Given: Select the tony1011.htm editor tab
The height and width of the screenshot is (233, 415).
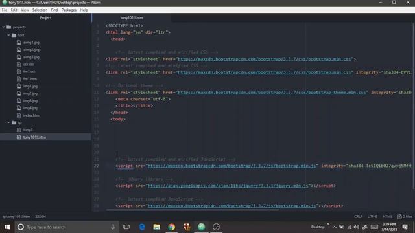Looking at the screenshot, I should (x=132, y=18).
